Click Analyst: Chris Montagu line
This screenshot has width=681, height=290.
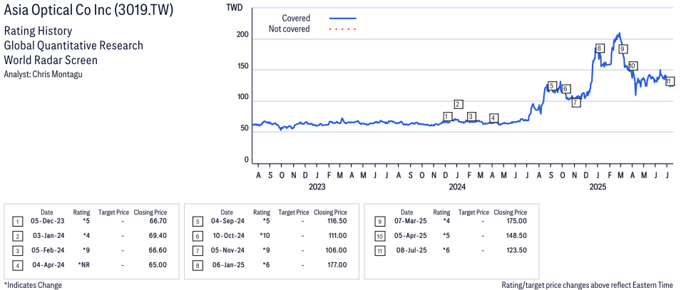click(43, 74)
